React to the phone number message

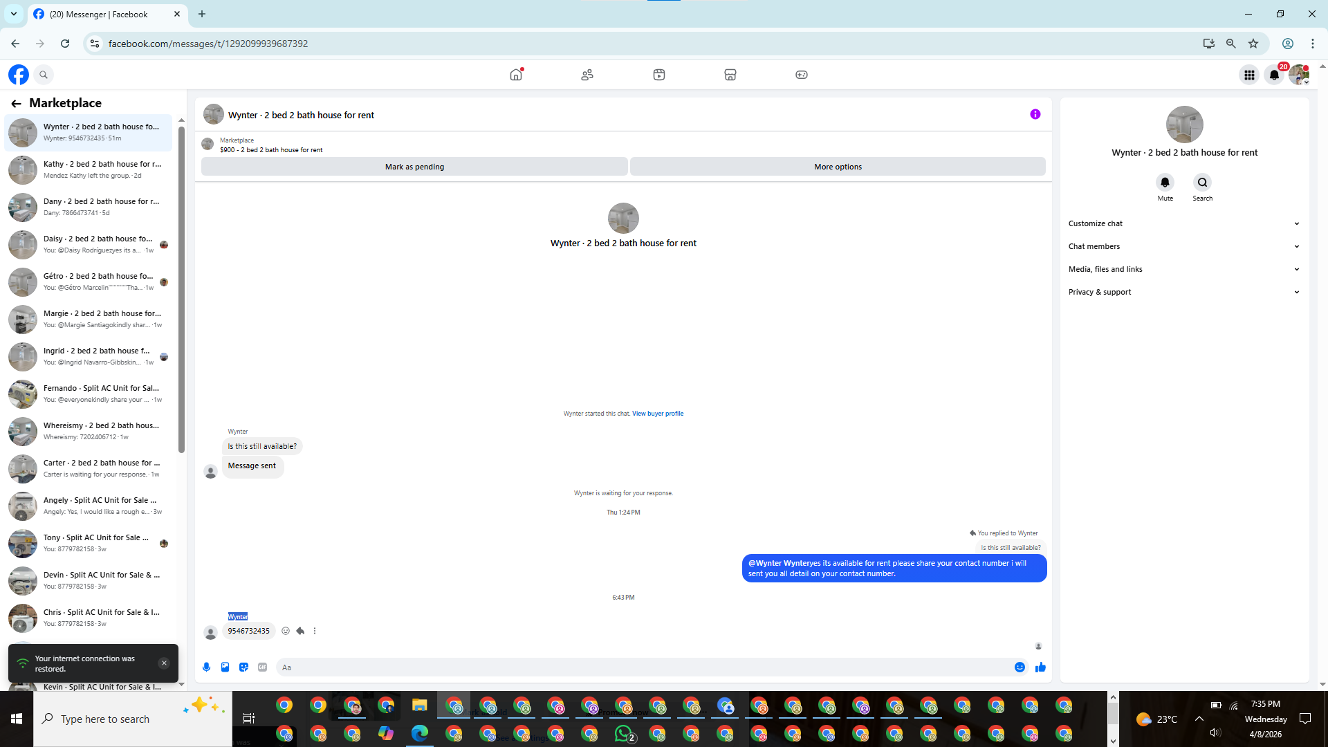[x=286, y=631]
